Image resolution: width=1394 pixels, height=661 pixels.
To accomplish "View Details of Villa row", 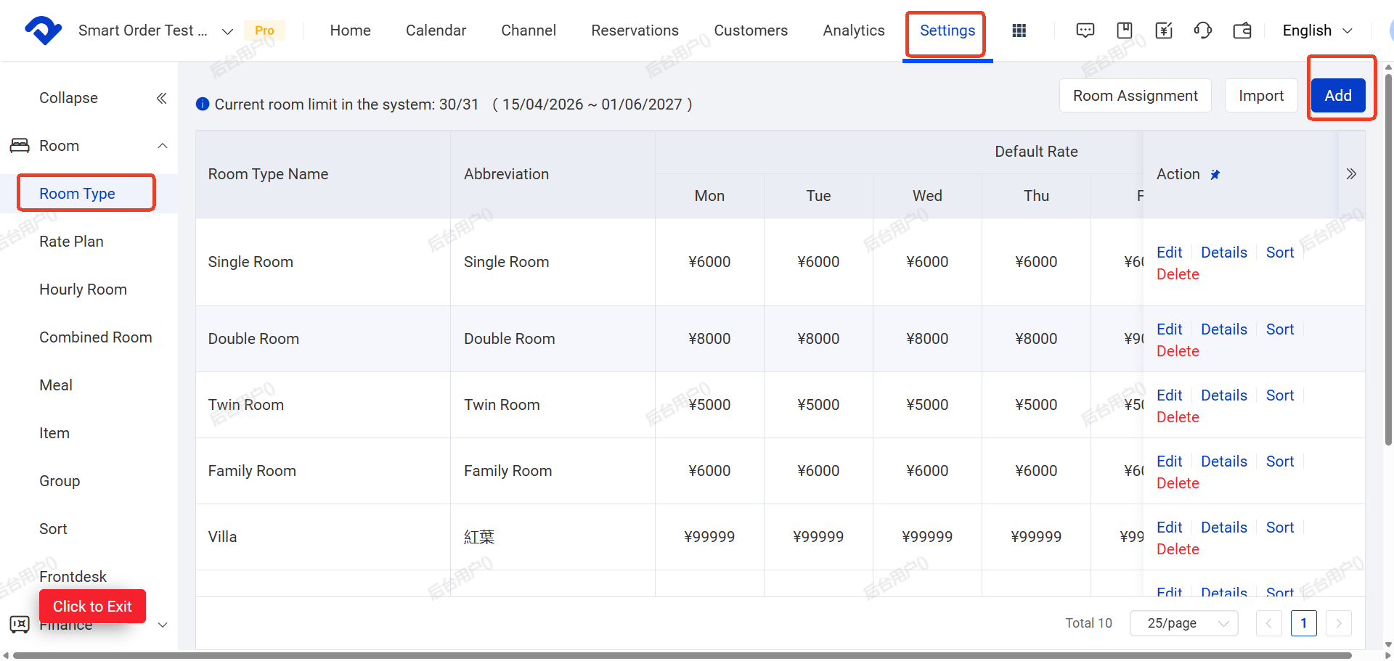I will coord(1224,527).
